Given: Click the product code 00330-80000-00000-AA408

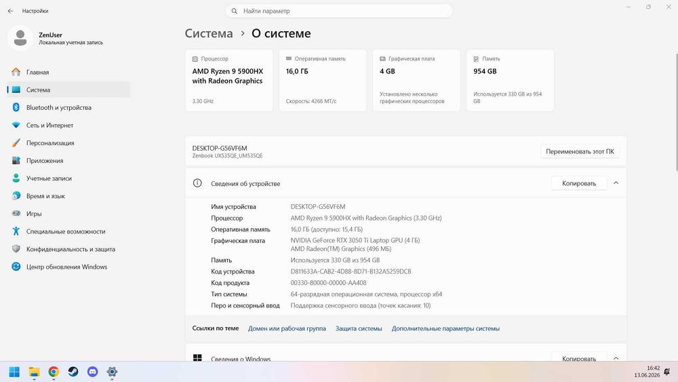Looking at the screenshot, I should 328,282.
